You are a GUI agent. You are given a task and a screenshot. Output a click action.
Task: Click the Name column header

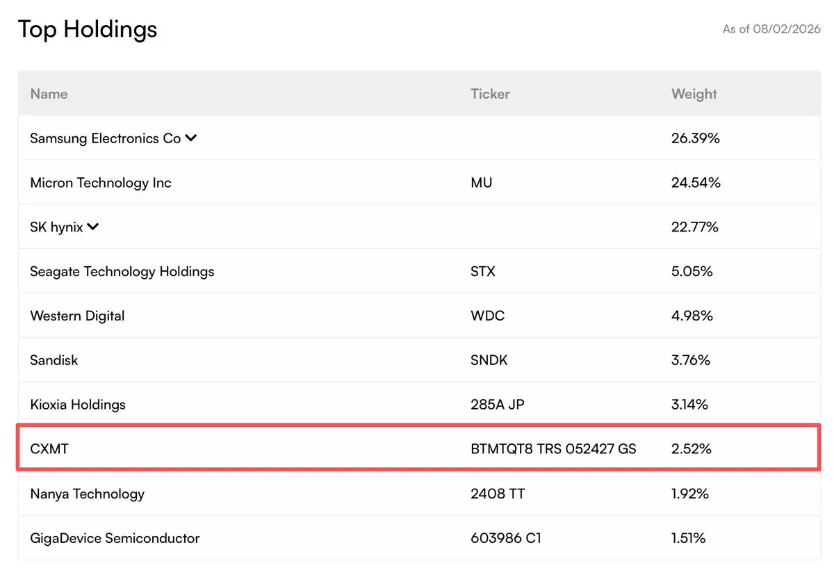[49, 94]
